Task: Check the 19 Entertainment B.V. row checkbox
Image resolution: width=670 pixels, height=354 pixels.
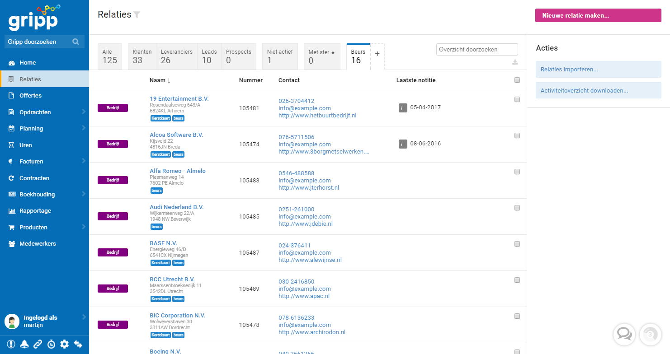Action: (x=517, y=99)
